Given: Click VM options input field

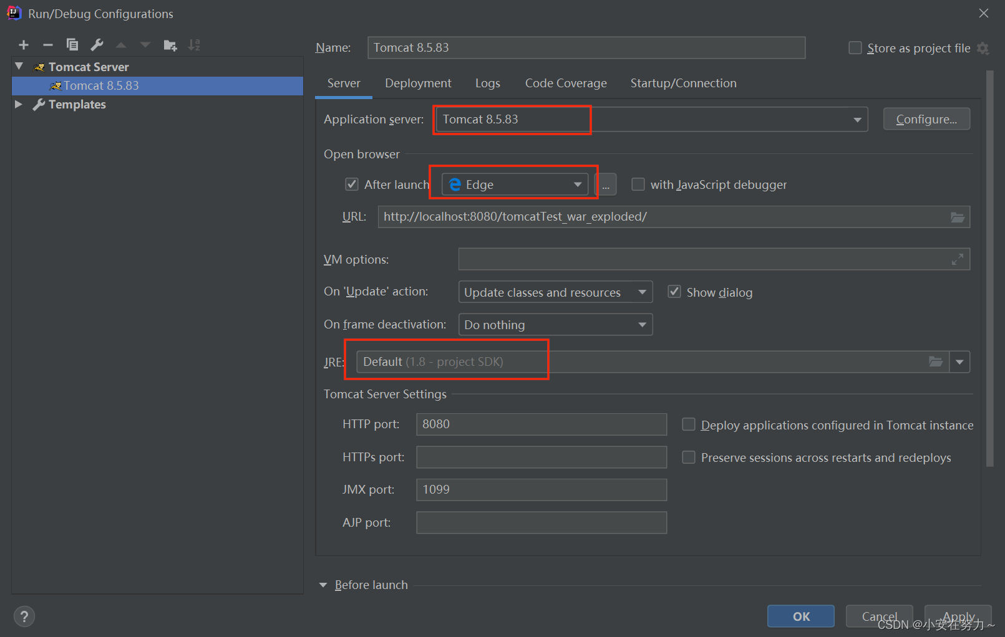Looking at the screenshot, I should click(714, 259).
